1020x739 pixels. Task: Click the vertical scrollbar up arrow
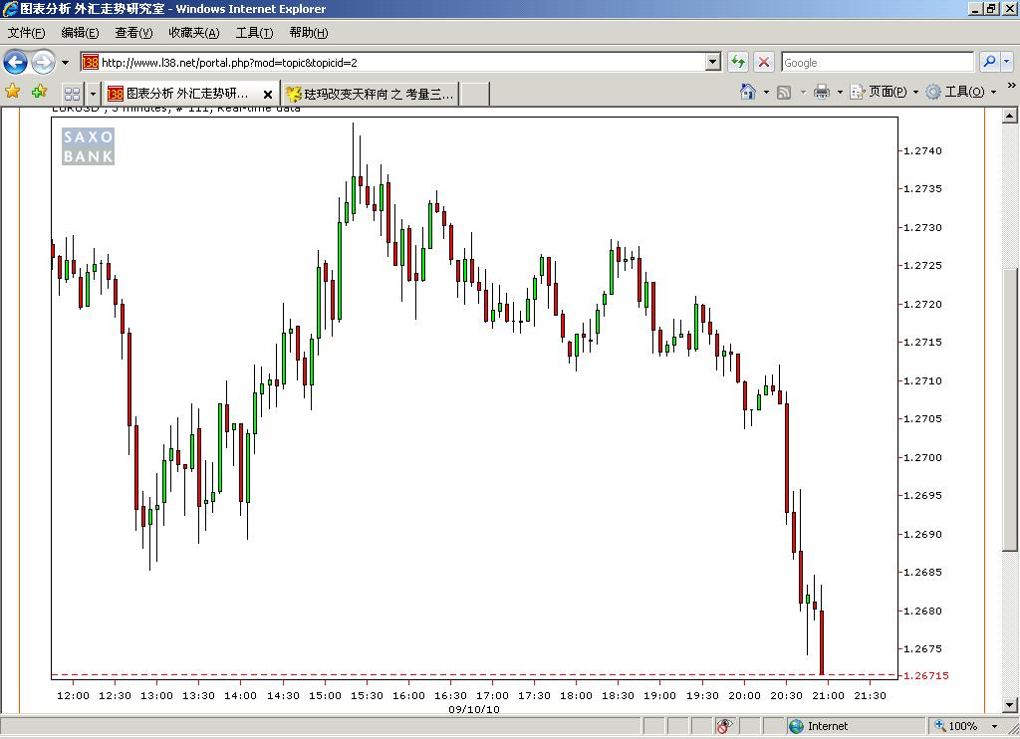tap(1010, 117)
